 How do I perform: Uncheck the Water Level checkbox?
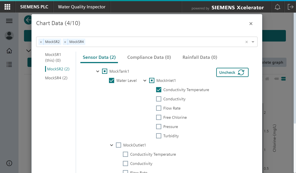pyautogui.click(x=112, y=80)
